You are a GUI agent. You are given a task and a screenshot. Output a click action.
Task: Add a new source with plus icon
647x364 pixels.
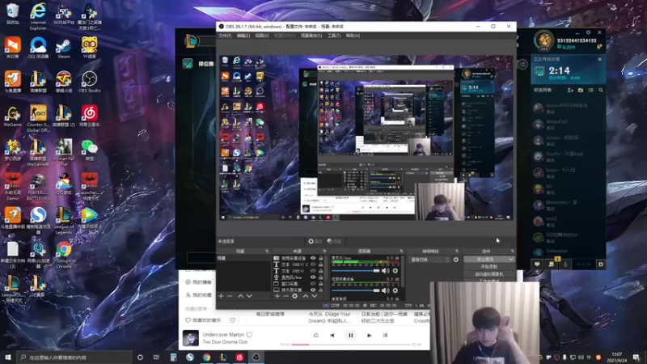(277, 296)
